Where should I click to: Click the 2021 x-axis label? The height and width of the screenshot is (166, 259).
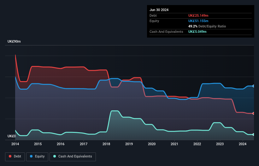pyautogui.click(x=174, y=144)
